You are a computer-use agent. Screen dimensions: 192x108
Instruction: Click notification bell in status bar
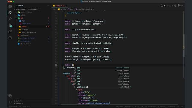coord(182,106)
